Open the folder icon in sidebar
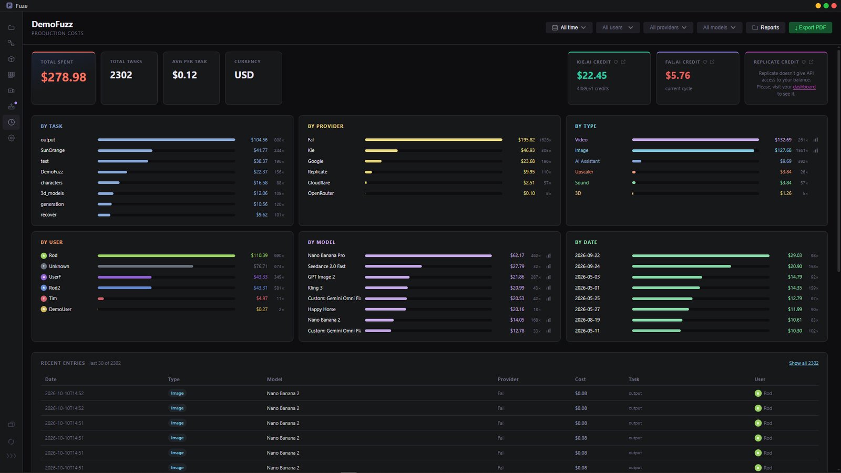The image size is (841, 473). point(11,27)
